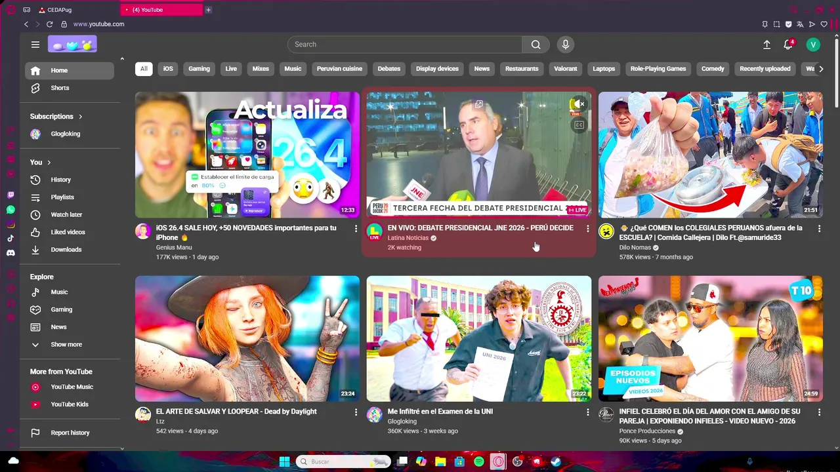Collapse sidebar with small up chevron
Screen dimensions: 840x472
coord(121,60)
